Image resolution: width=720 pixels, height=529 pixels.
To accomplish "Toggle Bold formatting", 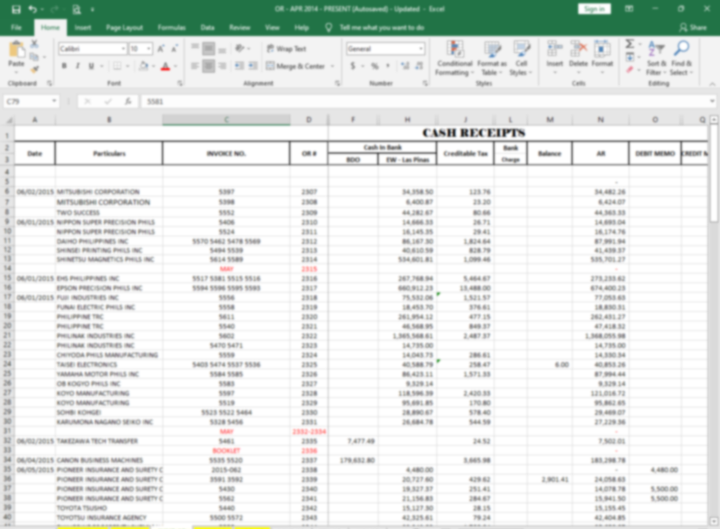I will click(64, 66).
